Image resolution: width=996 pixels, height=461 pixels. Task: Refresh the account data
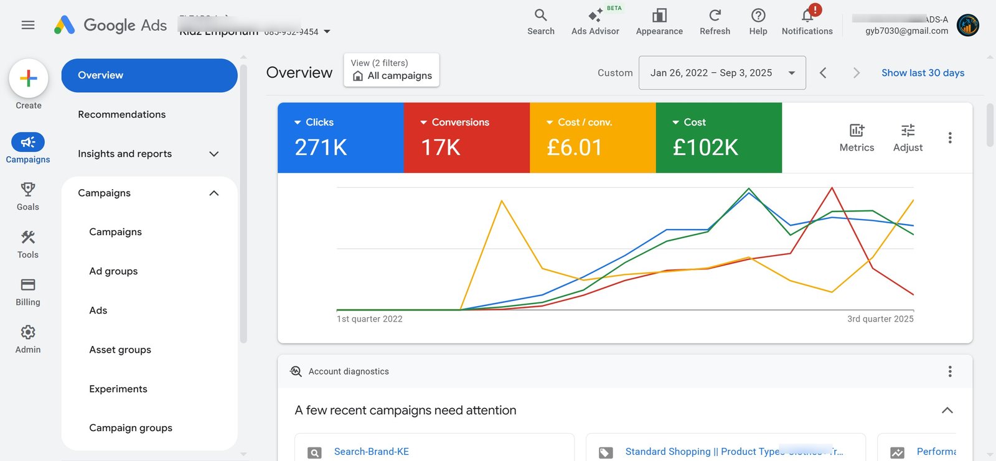pyautogui.click(x=715, y=22)
